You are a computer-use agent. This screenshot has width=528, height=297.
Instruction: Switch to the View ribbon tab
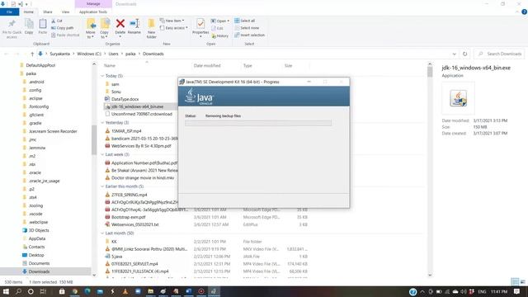pos(65,12)
